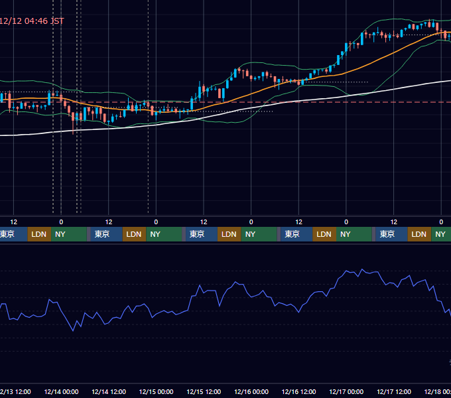Select the 12/14 00:00 date axis label
This screenshot has width=451, height=398.
tap(61, 391)
